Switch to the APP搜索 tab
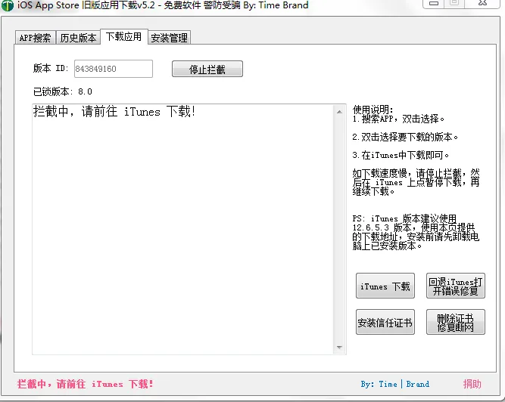 [36, 38]
